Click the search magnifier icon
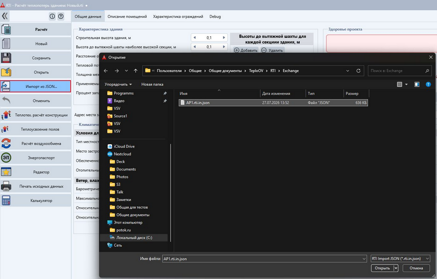The width and height of the screenshot is (437, 279). (x=427, y=71)
